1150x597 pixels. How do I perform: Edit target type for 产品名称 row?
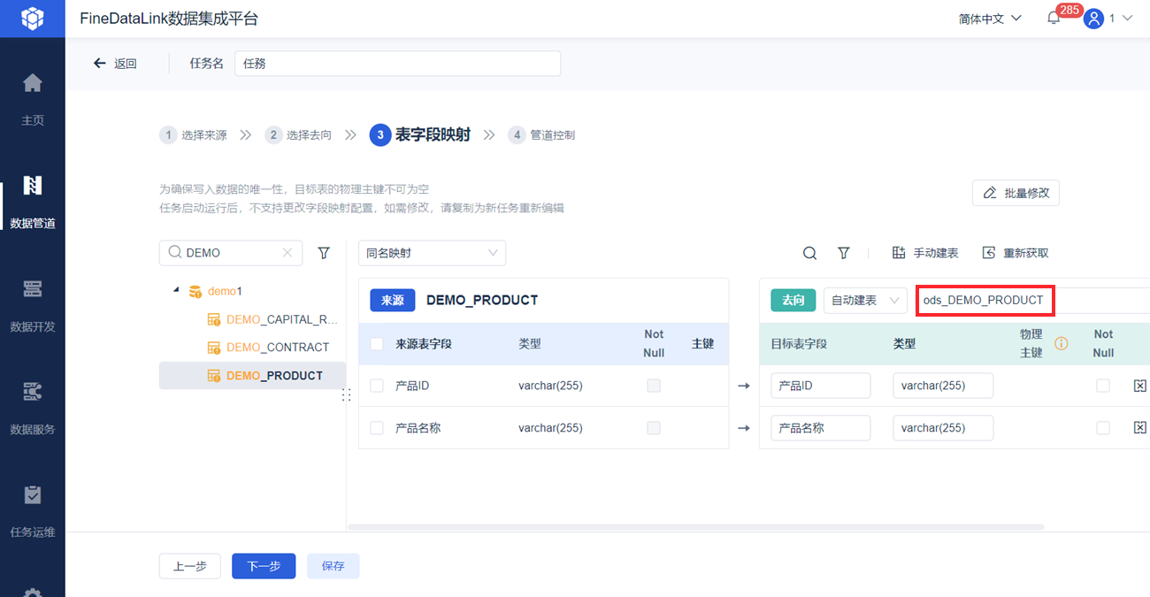click(943, 427)
